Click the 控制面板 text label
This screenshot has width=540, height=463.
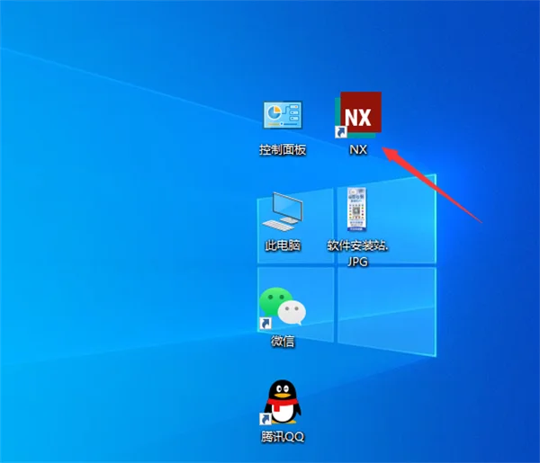pos(283,149)
